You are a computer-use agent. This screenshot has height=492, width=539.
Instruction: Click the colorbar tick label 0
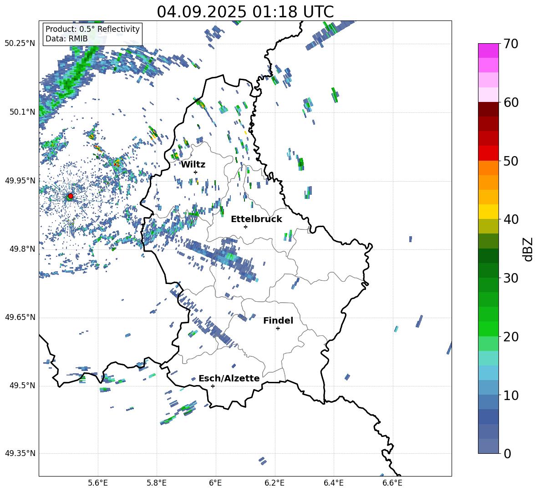click(x=507, y=453)
